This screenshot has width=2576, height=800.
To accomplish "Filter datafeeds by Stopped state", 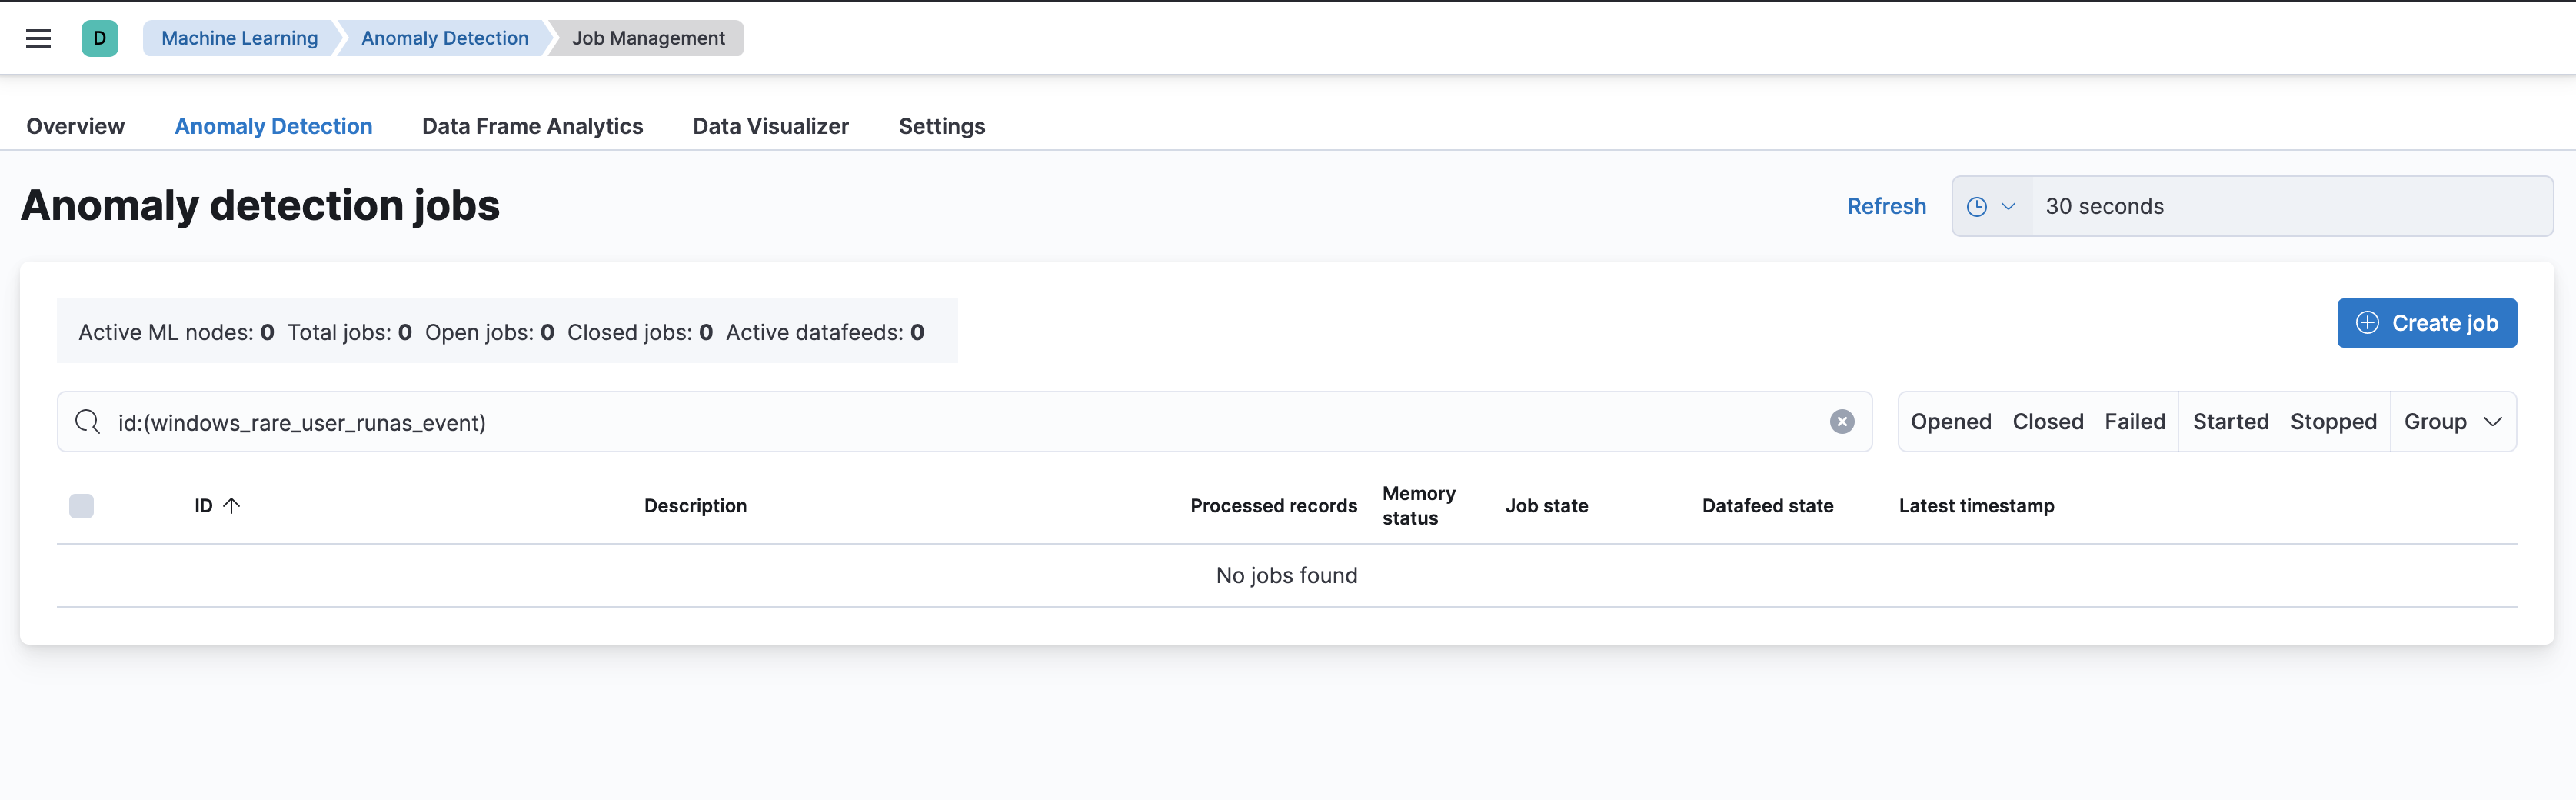I will pos(2332,422).
